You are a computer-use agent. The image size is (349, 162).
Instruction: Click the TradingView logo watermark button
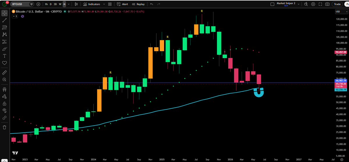pos(15,153)
